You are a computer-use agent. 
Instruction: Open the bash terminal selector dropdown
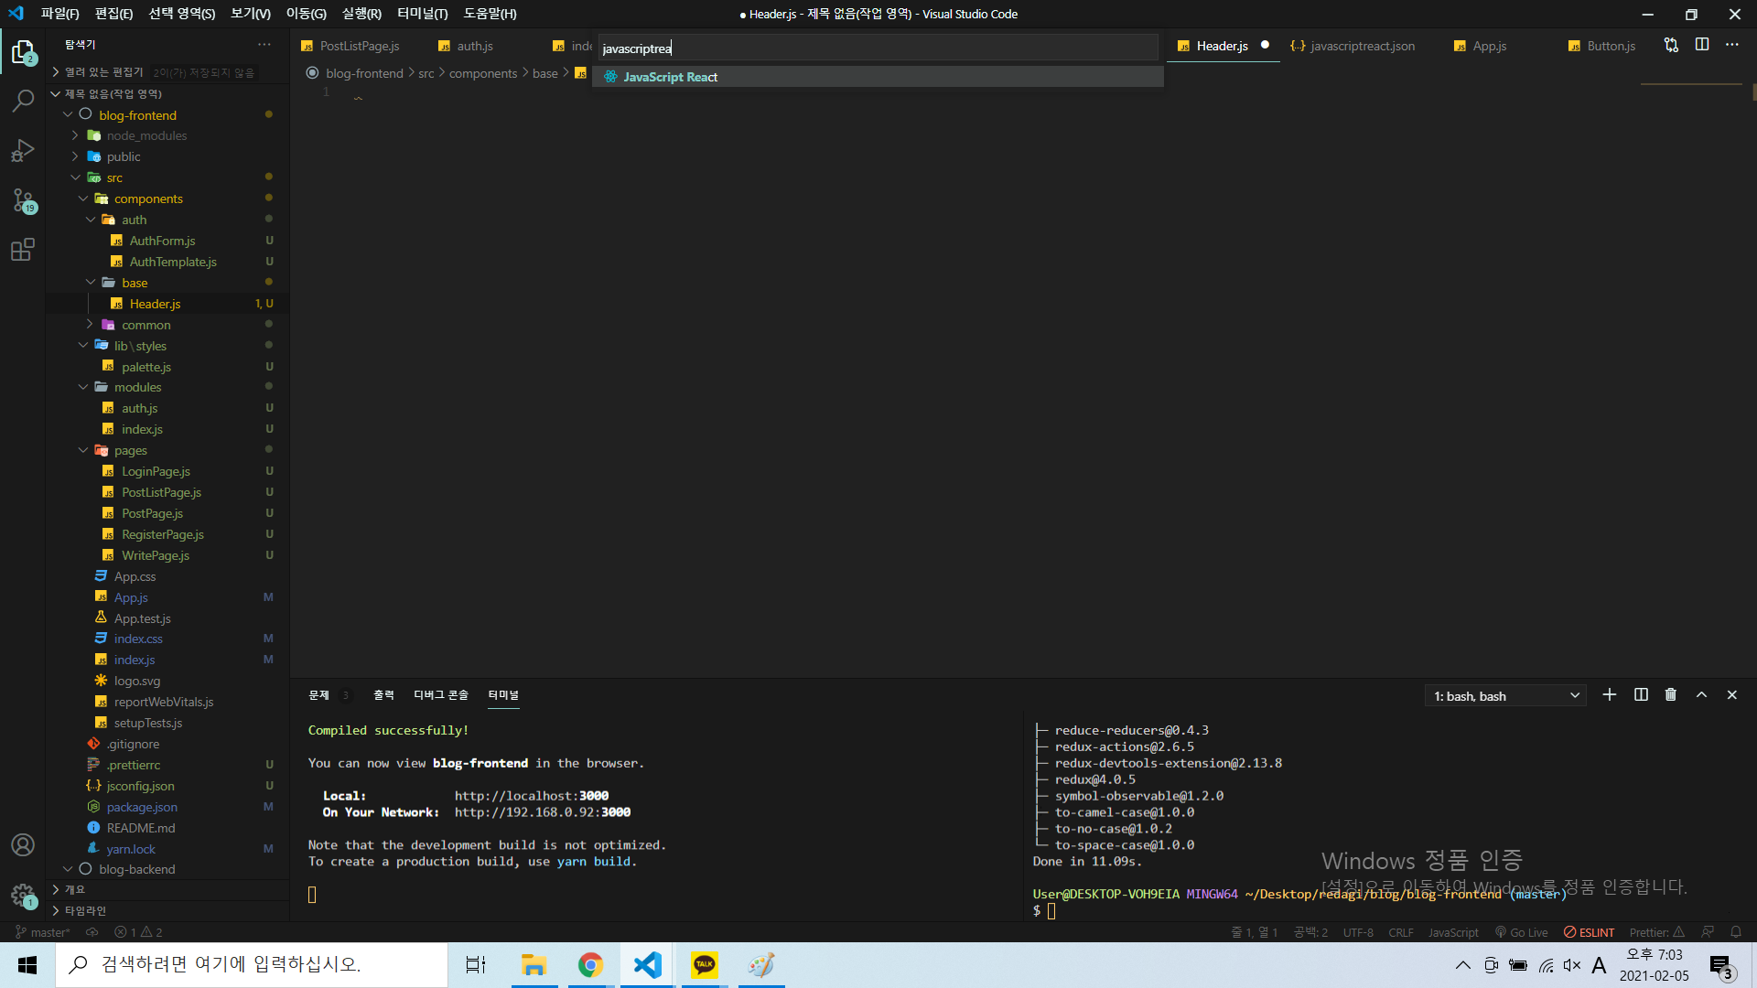click(1505, 696)
